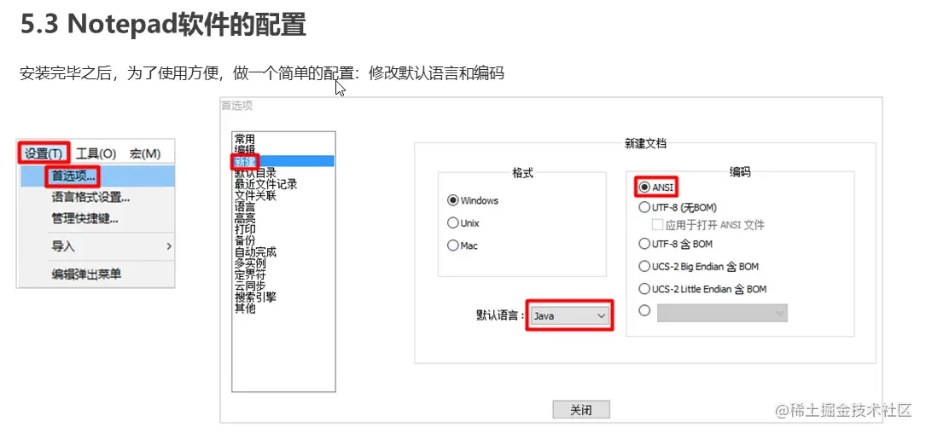This screenshot has height=433, width=926.
Task: Select 其他 in preferences list
Action: (x=245, y=308)
